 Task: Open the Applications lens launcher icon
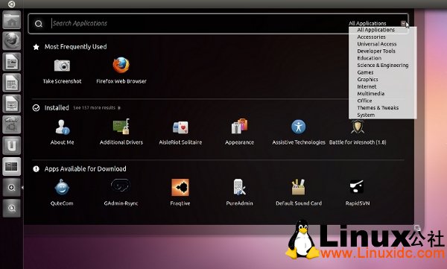12,188
